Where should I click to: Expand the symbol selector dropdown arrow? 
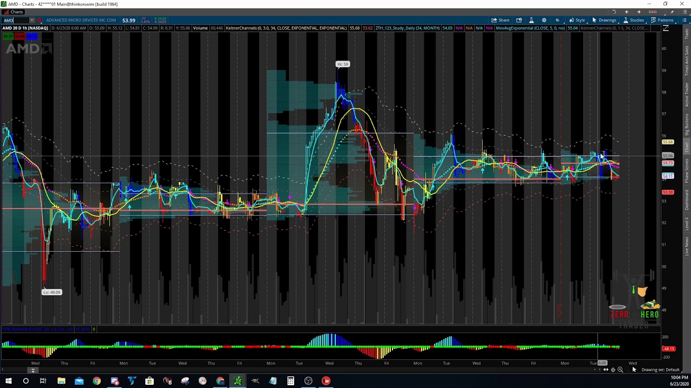pyautogui.click(x=32, y=20)
